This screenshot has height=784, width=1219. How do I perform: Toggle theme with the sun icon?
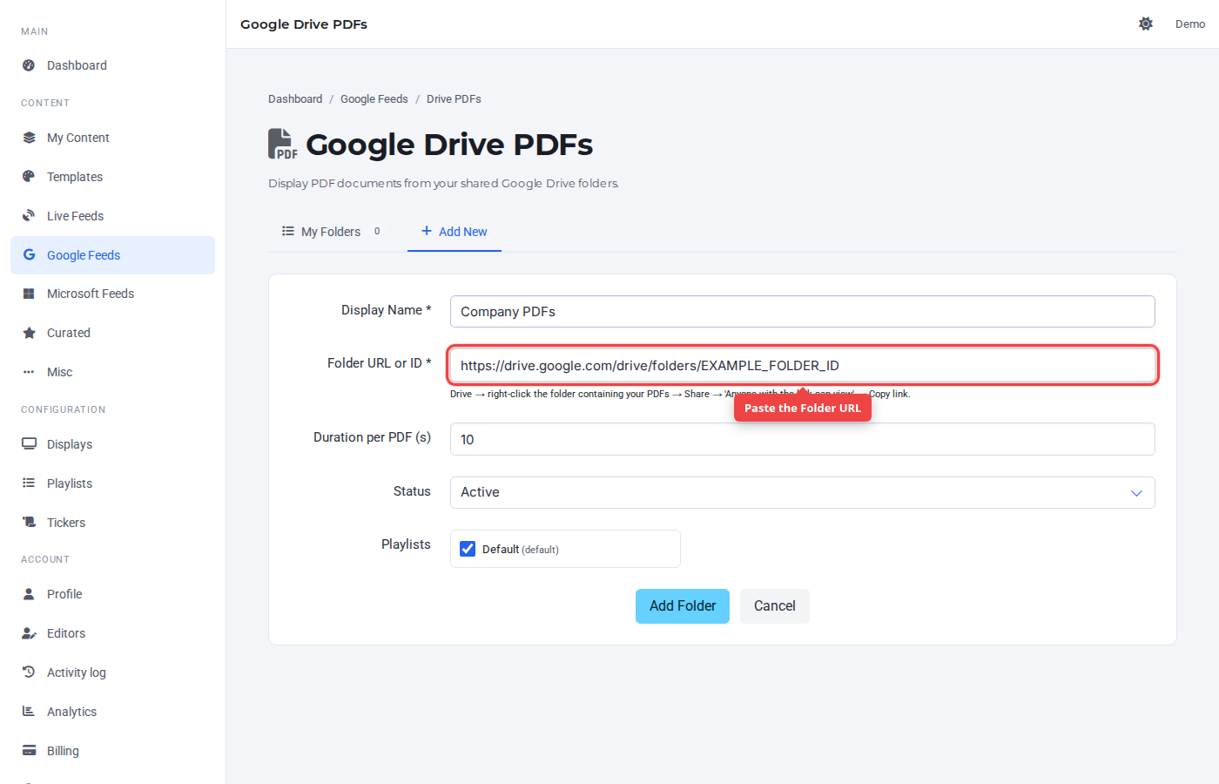click(1146, 24)
